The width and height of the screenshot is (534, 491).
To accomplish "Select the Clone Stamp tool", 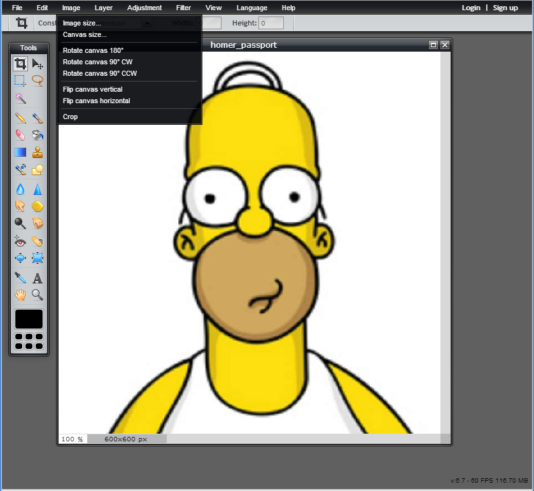I will 38,152.
